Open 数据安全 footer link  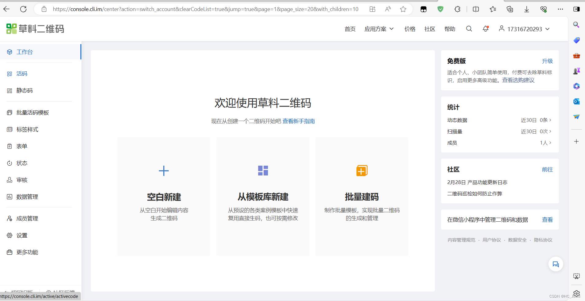(517, 240)
